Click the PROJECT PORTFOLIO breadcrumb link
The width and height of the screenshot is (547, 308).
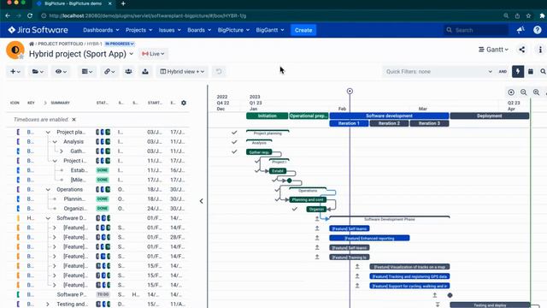(x=61, y=44)
